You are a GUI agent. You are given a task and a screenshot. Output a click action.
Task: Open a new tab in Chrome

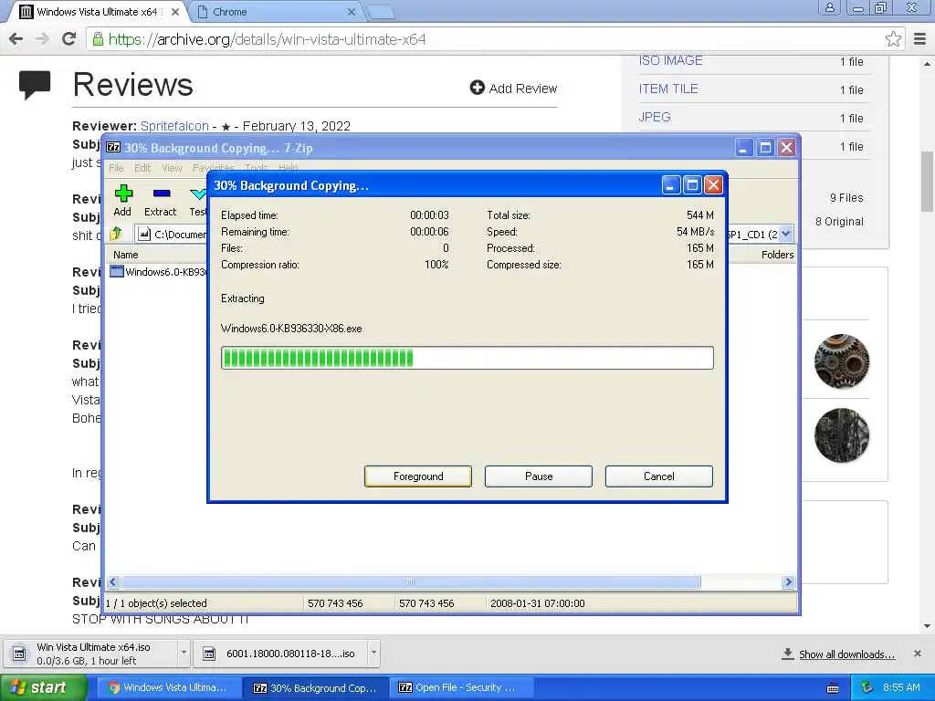tap(380, 12)
